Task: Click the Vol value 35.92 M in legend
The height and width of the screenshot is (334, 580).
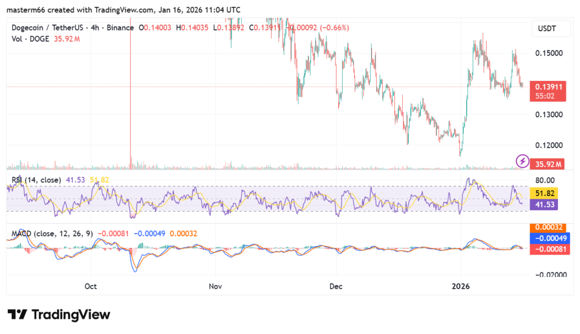Action: pos(67,39)
